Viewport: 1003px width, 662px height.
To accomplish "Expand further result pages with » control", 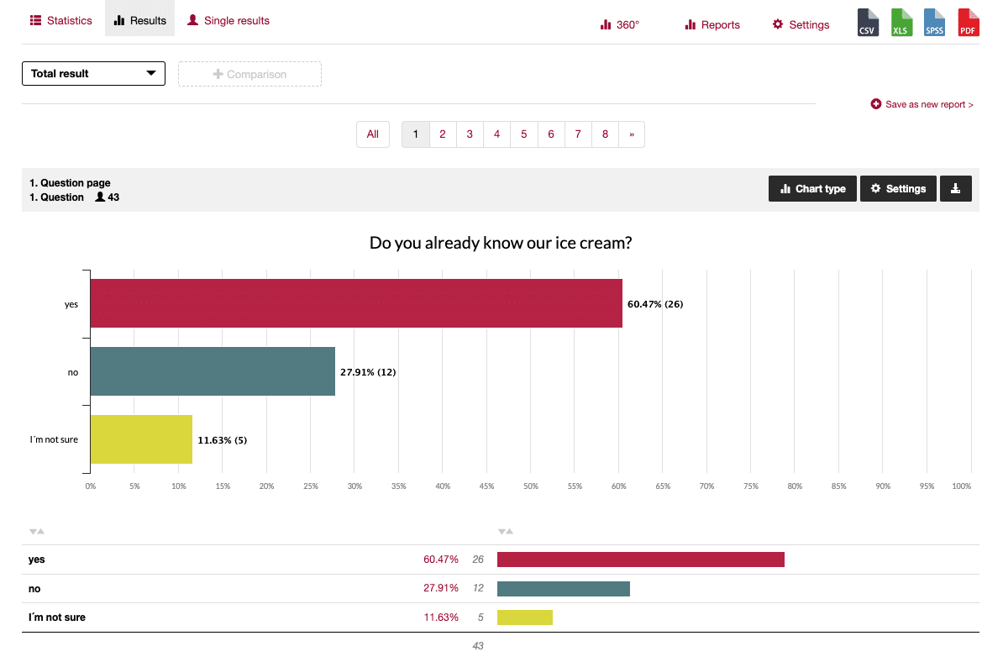I will pyautogui.click(x=632, y=134).
